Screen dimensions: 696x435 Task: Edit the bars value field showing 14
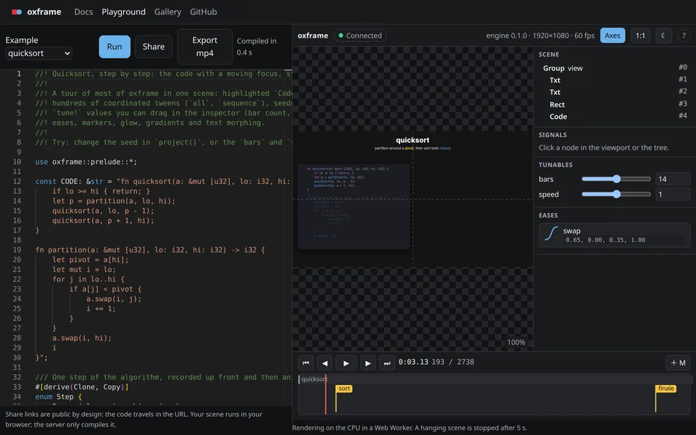tap(673, 179)
